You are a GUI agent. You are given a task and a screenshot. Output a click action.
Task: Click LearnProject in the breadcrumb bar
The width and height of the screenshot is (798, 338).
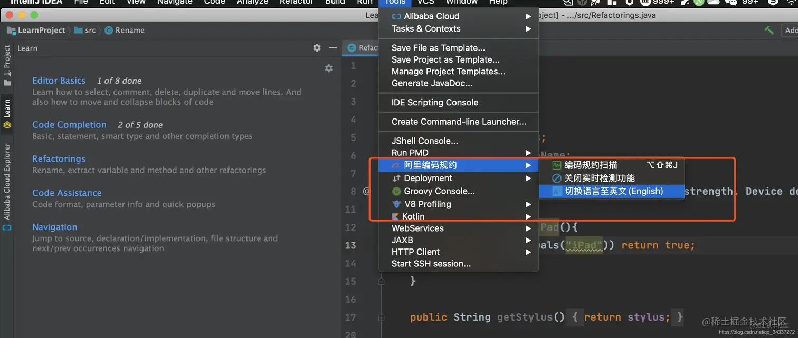36,30
